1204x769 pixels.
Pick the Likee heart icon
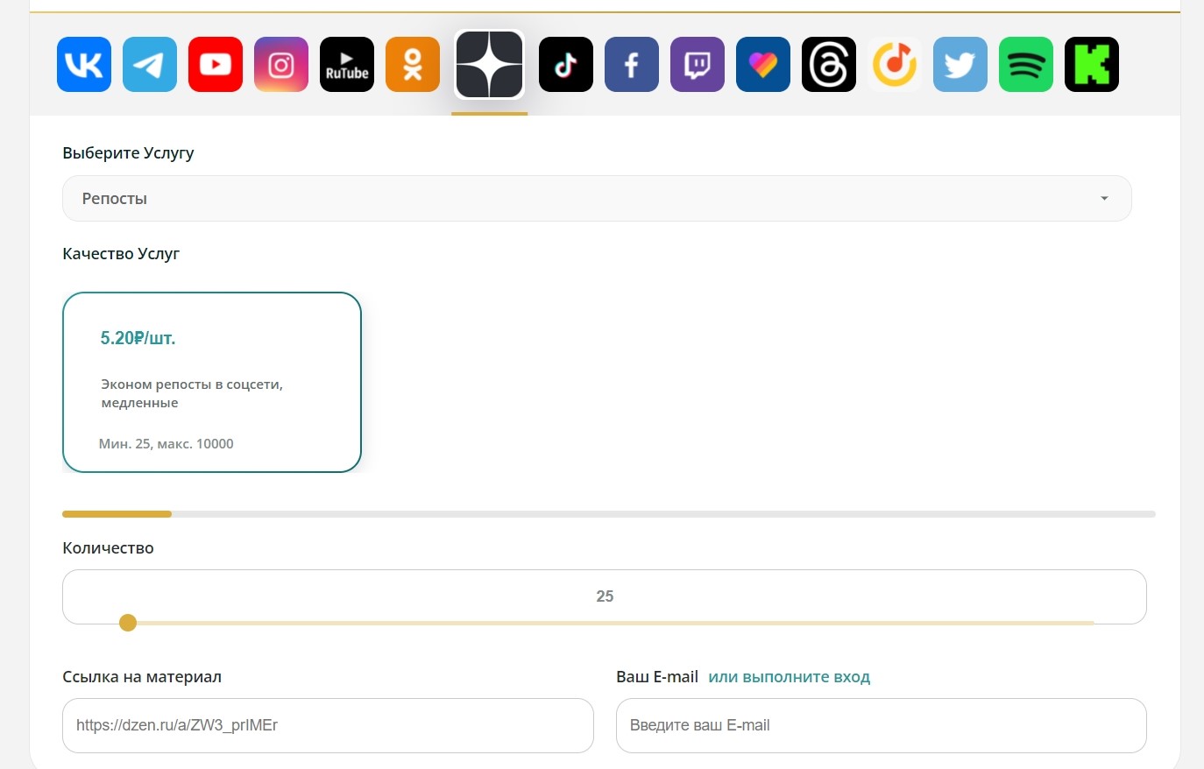763,64
